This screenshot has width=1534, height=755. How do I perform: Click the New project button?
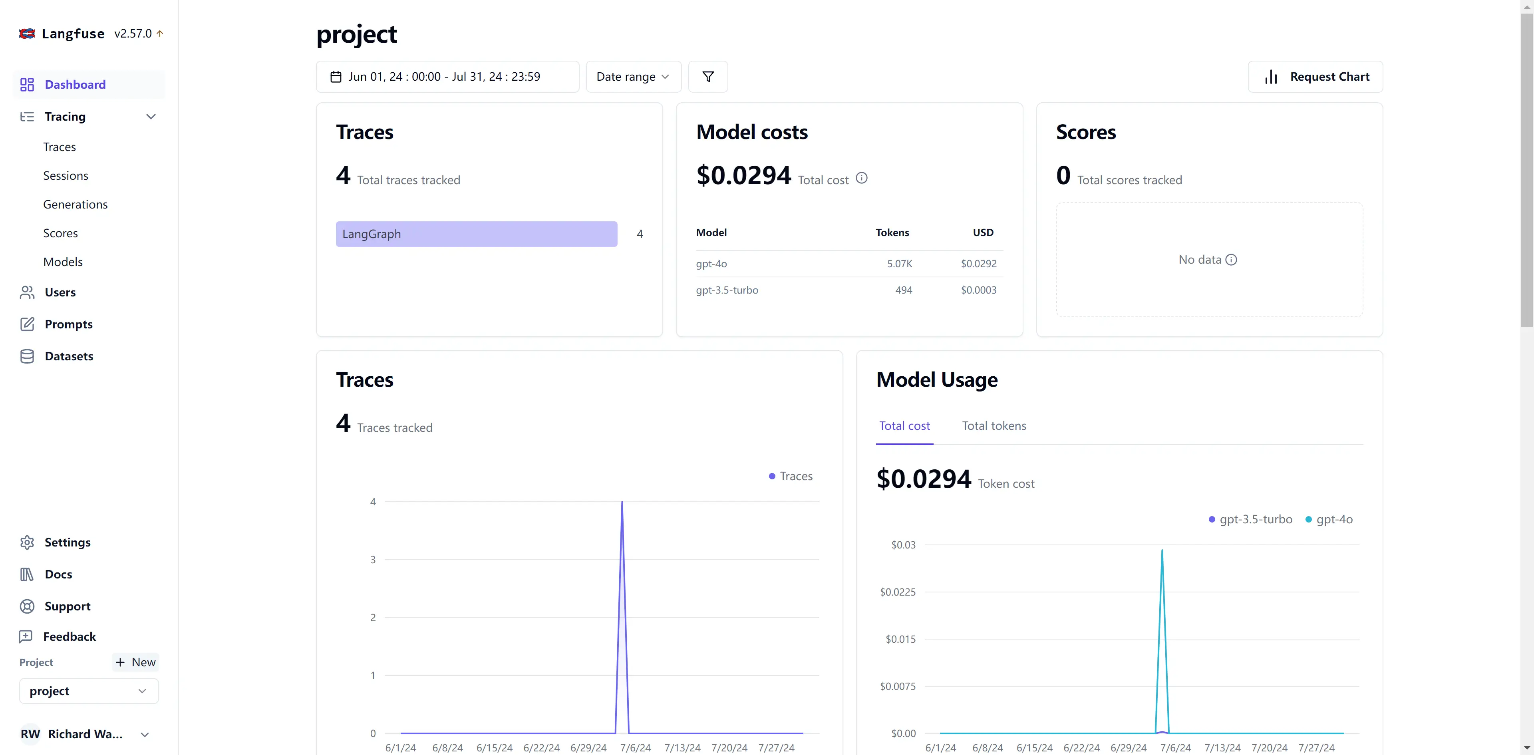pos(134,662)
